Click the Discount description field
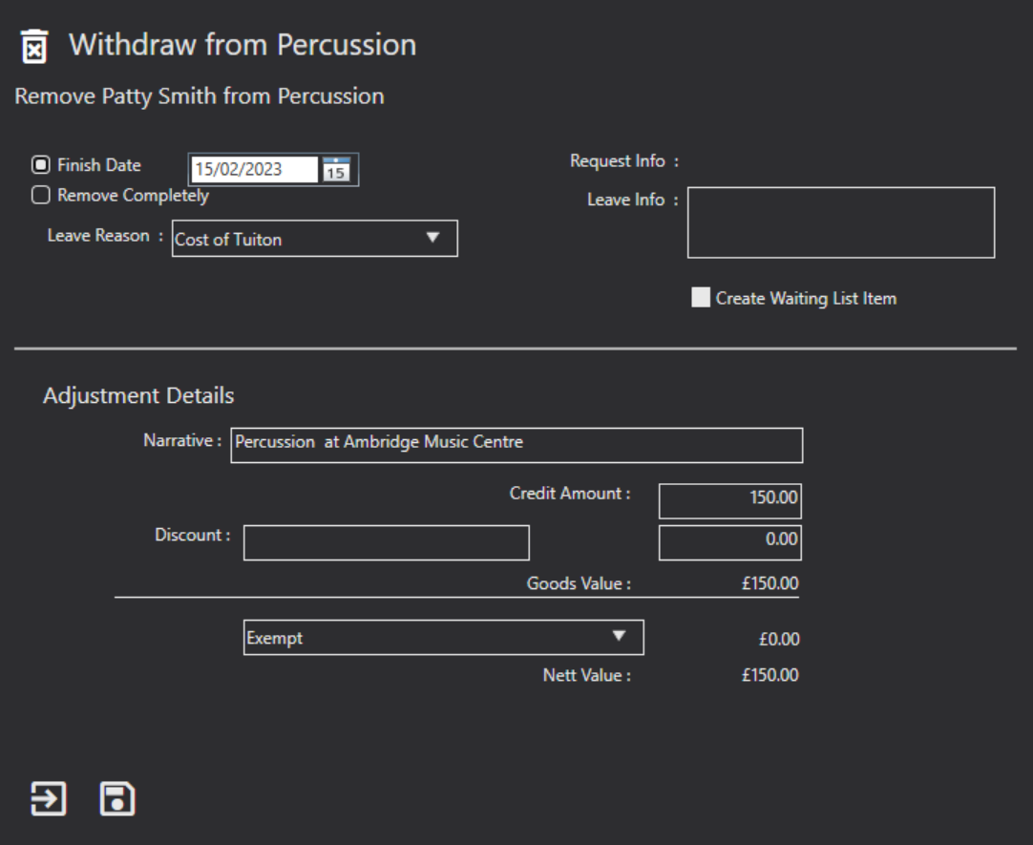The height and width of the screenshot is (845, 1033). click(386, 542)
